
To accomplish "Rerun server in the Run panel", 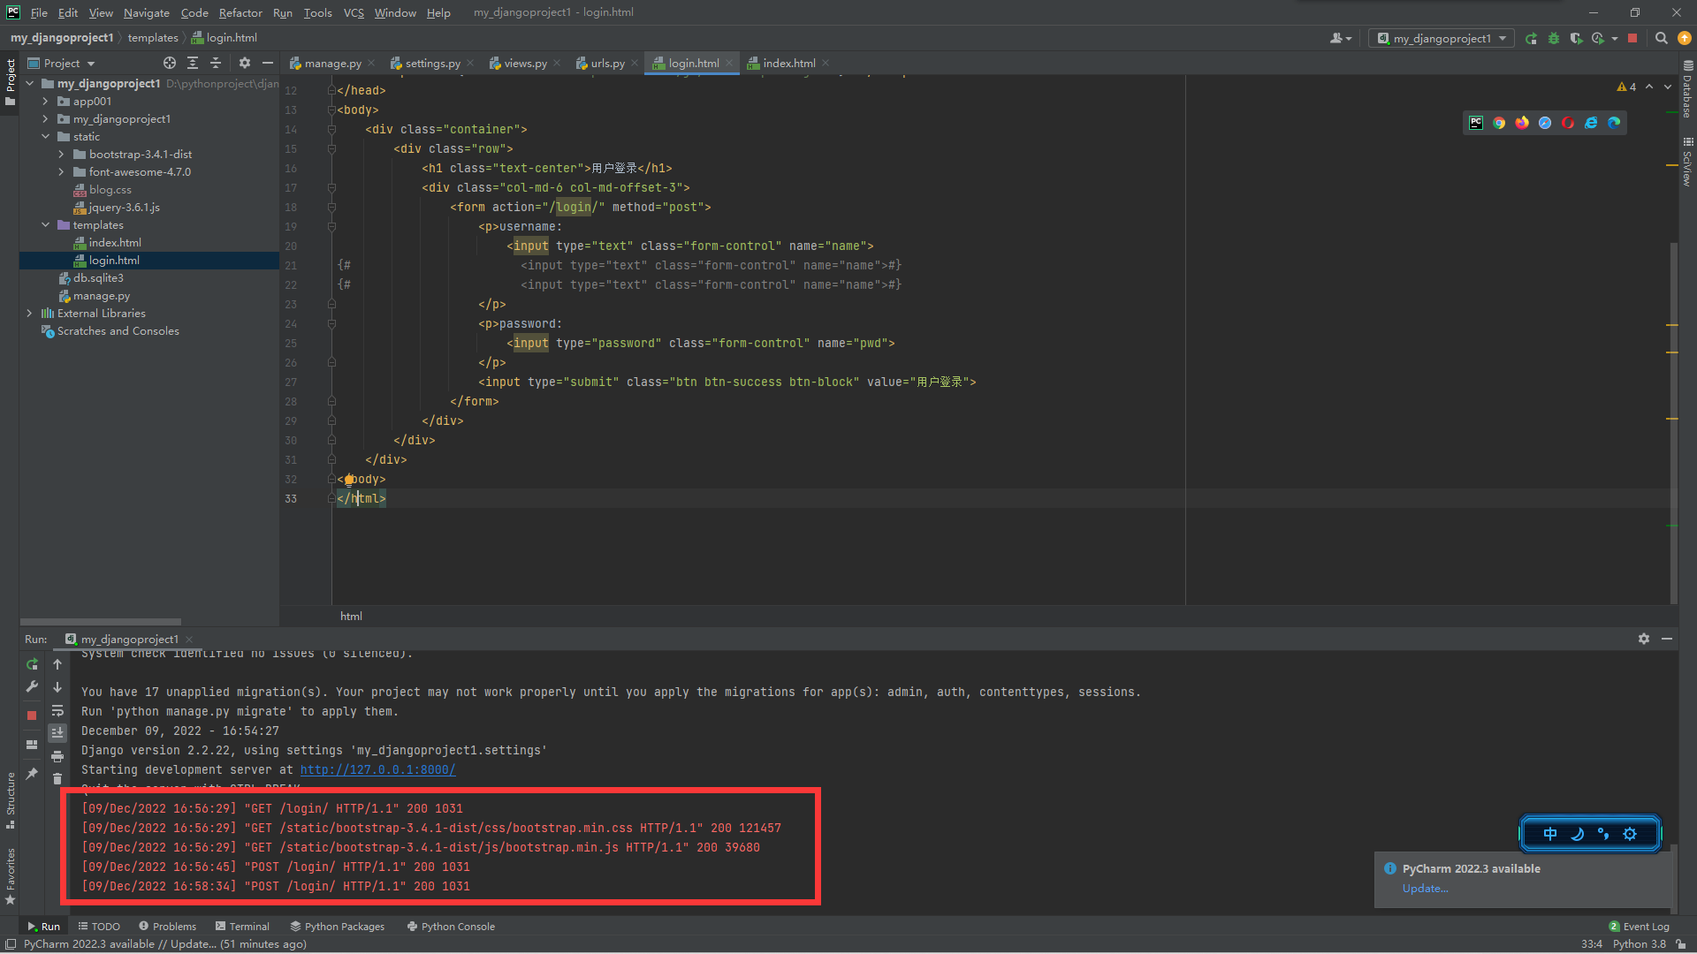I will [x=32, y=664].
